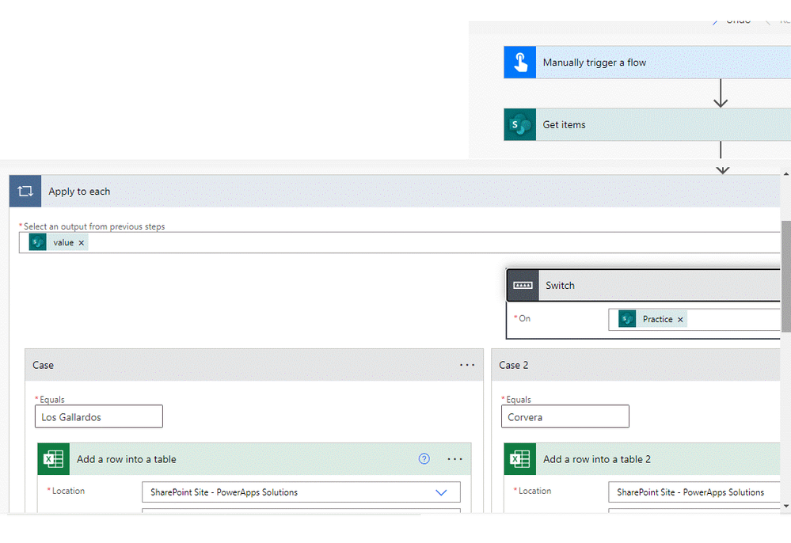791x543 pixels.
Task: Click the horizontal scrollbar at the bottom
Action: tap(214, 515)
